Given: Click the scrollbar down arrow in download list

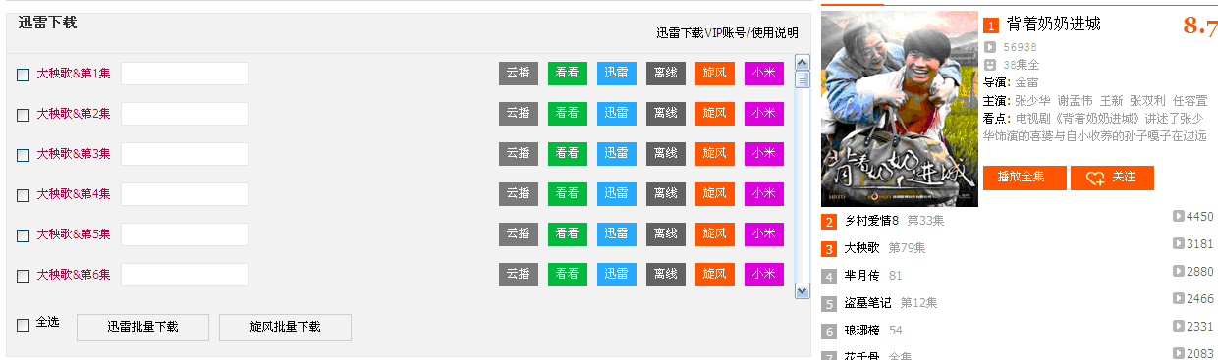Looking at the screenshot, I should click(x=802, y=290).
